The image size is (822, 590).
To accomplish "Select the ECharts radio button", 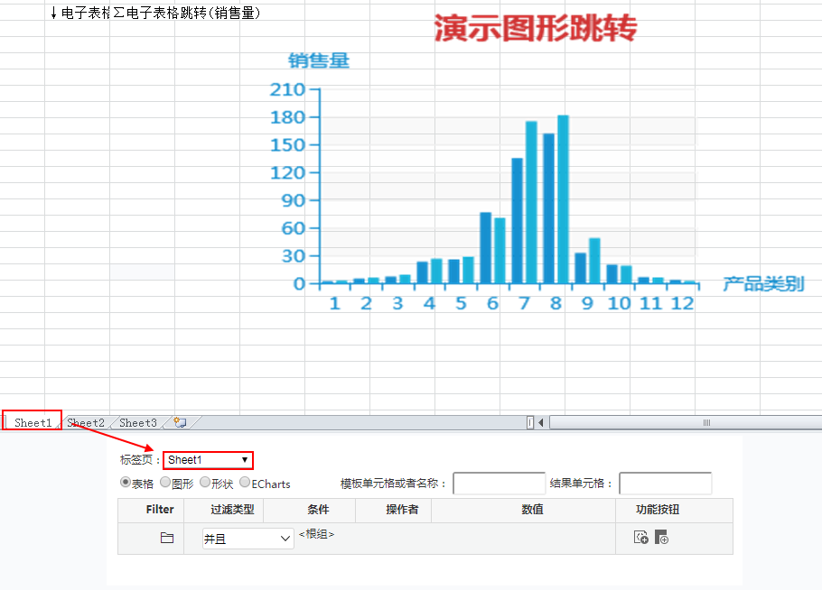I will click(245, 482).
